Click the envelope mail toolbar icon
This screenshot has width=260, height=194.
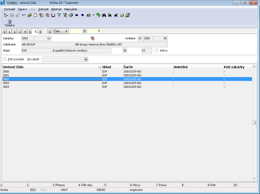pyautogui.click(x=122, y=15)
